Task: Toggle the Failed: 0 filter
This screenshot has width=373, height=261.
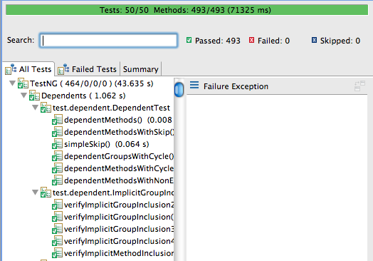Action: tap(251, 40)
